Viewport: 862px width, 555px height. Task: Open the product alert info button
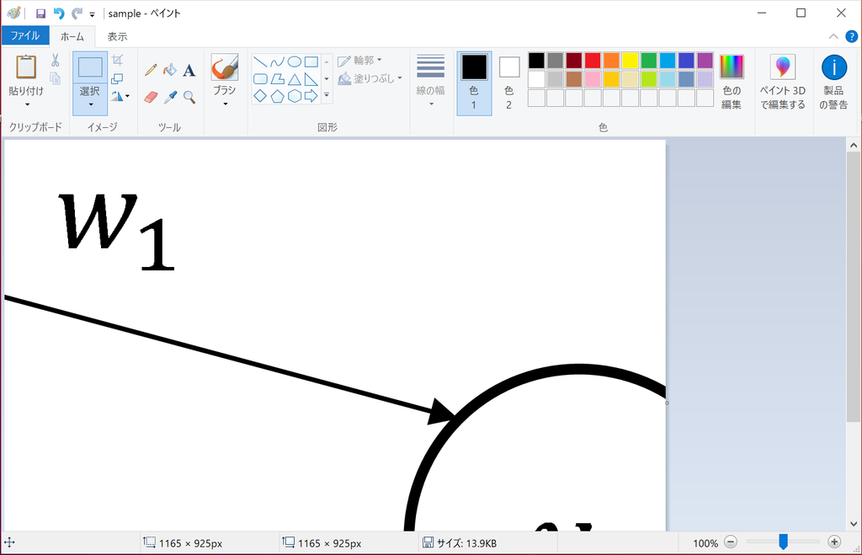click(x=833, y=83)
